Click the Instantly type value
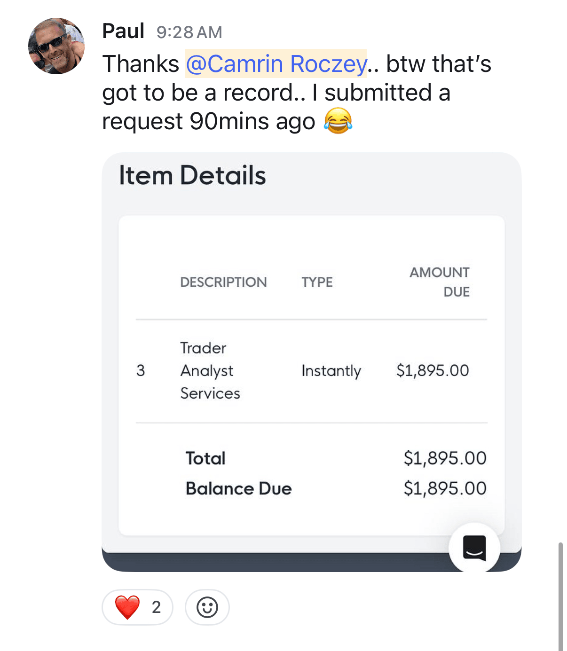Screen dimensions: 567x651 click(x=331, y=371)
